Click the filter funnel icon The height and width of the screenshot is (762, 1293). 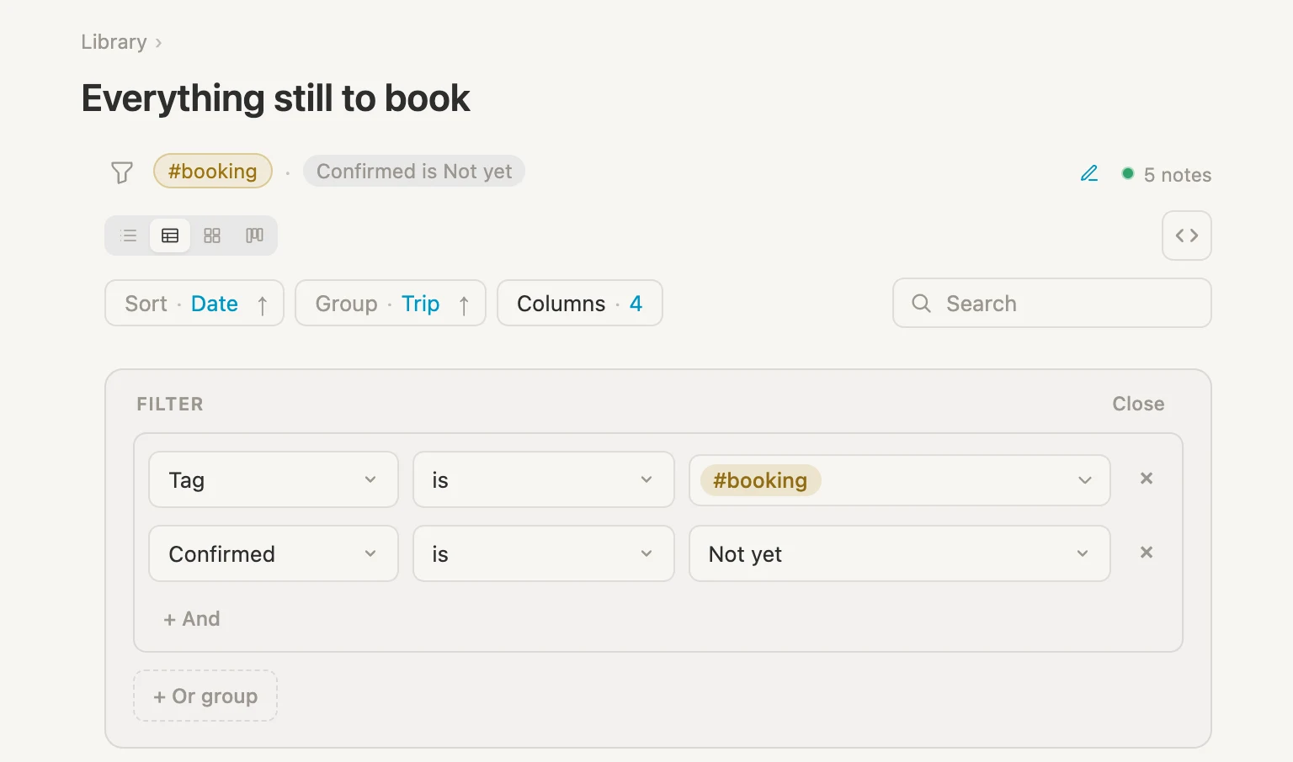122,172
